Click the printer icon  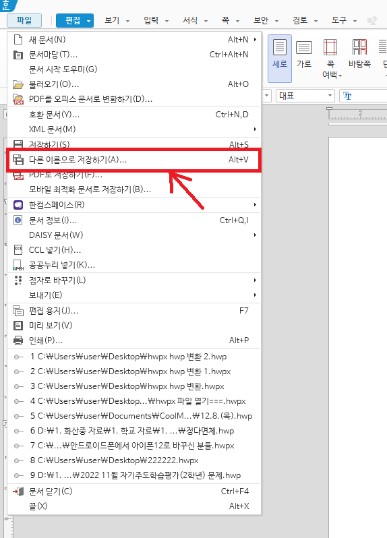click(x=18, y=340)
